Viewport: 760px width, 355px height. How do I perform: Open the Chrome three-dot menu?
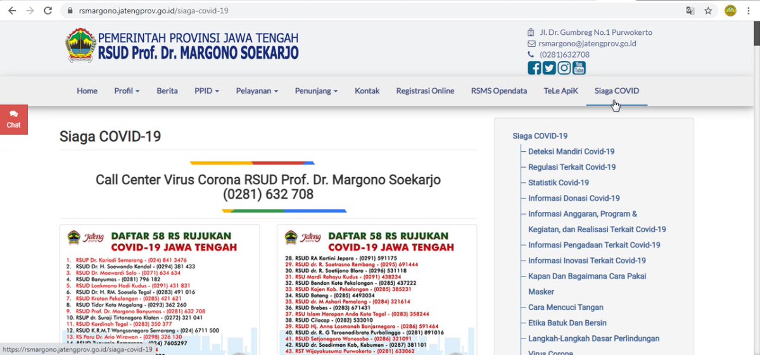point(749,11)
